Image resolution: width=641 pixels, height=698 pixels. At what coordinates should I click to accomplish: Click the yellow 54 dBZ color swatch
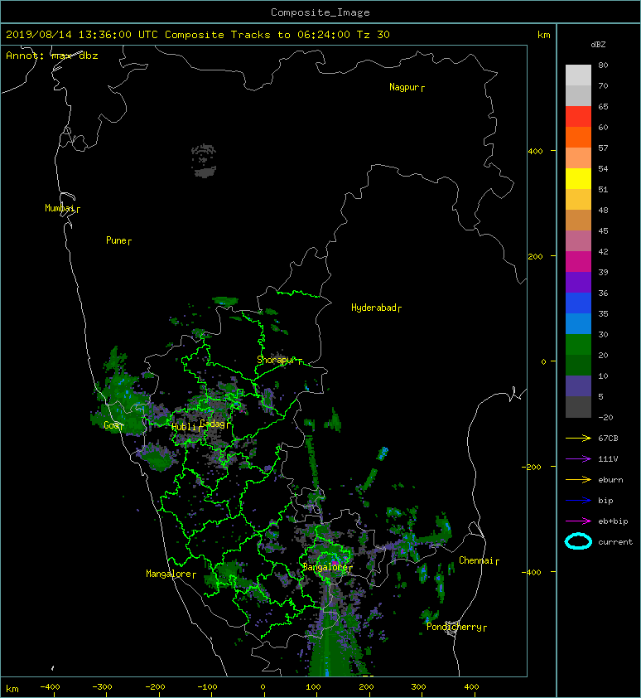click(x=578, y=178)
